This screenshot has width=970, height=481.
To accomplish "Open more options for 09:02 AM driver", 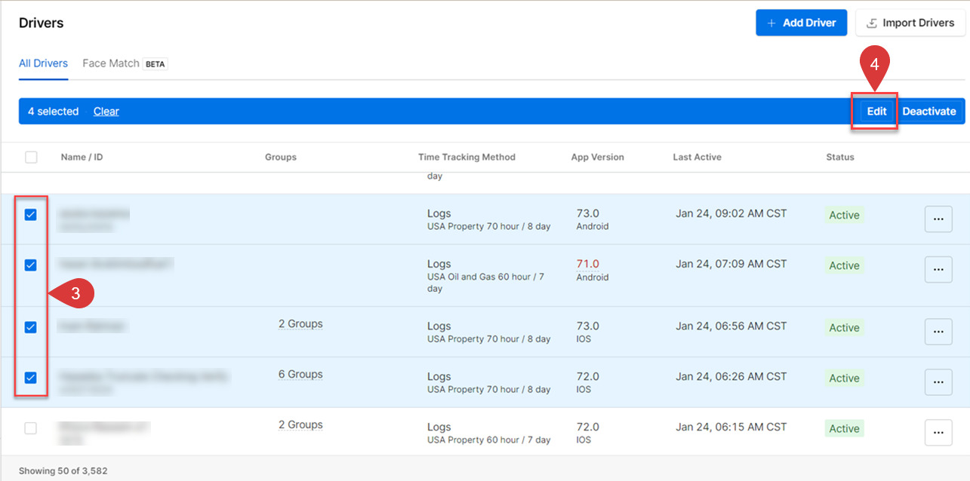I will pyautogui.click(x=938, y=219).
